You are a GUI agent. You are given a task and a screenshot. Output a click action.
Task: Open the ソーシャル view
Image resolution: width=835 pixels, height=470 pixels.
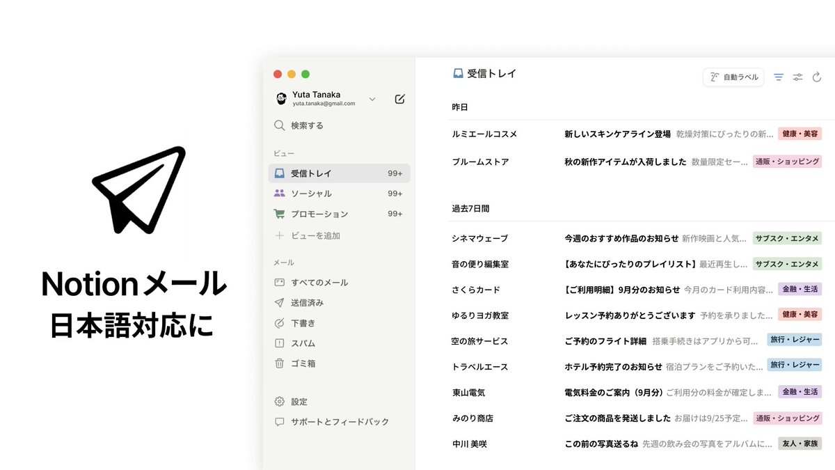coord(339,194)
